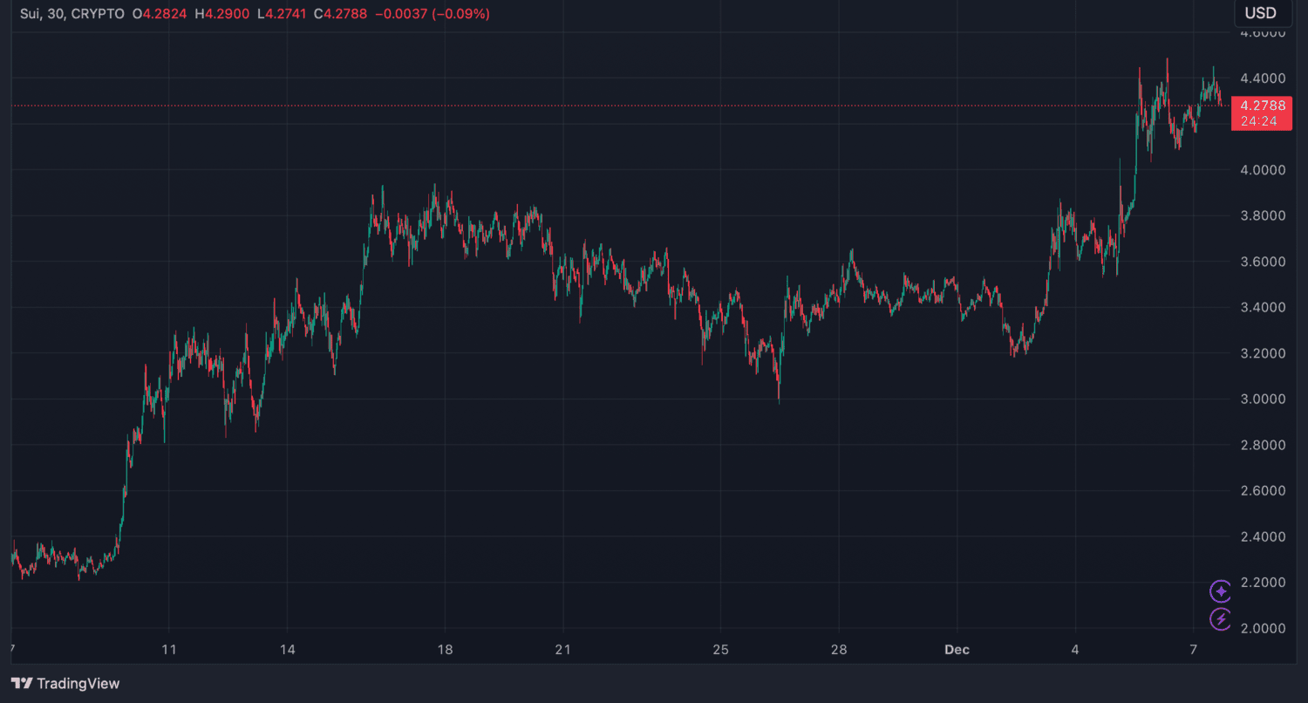Click the 4.0000 level on price scale
This screenshot has height=703, width=1308.
[1263, 170]
